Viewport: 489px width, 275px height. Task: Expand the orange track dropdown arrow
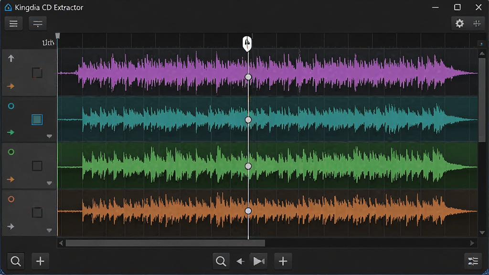click(49, 231)
